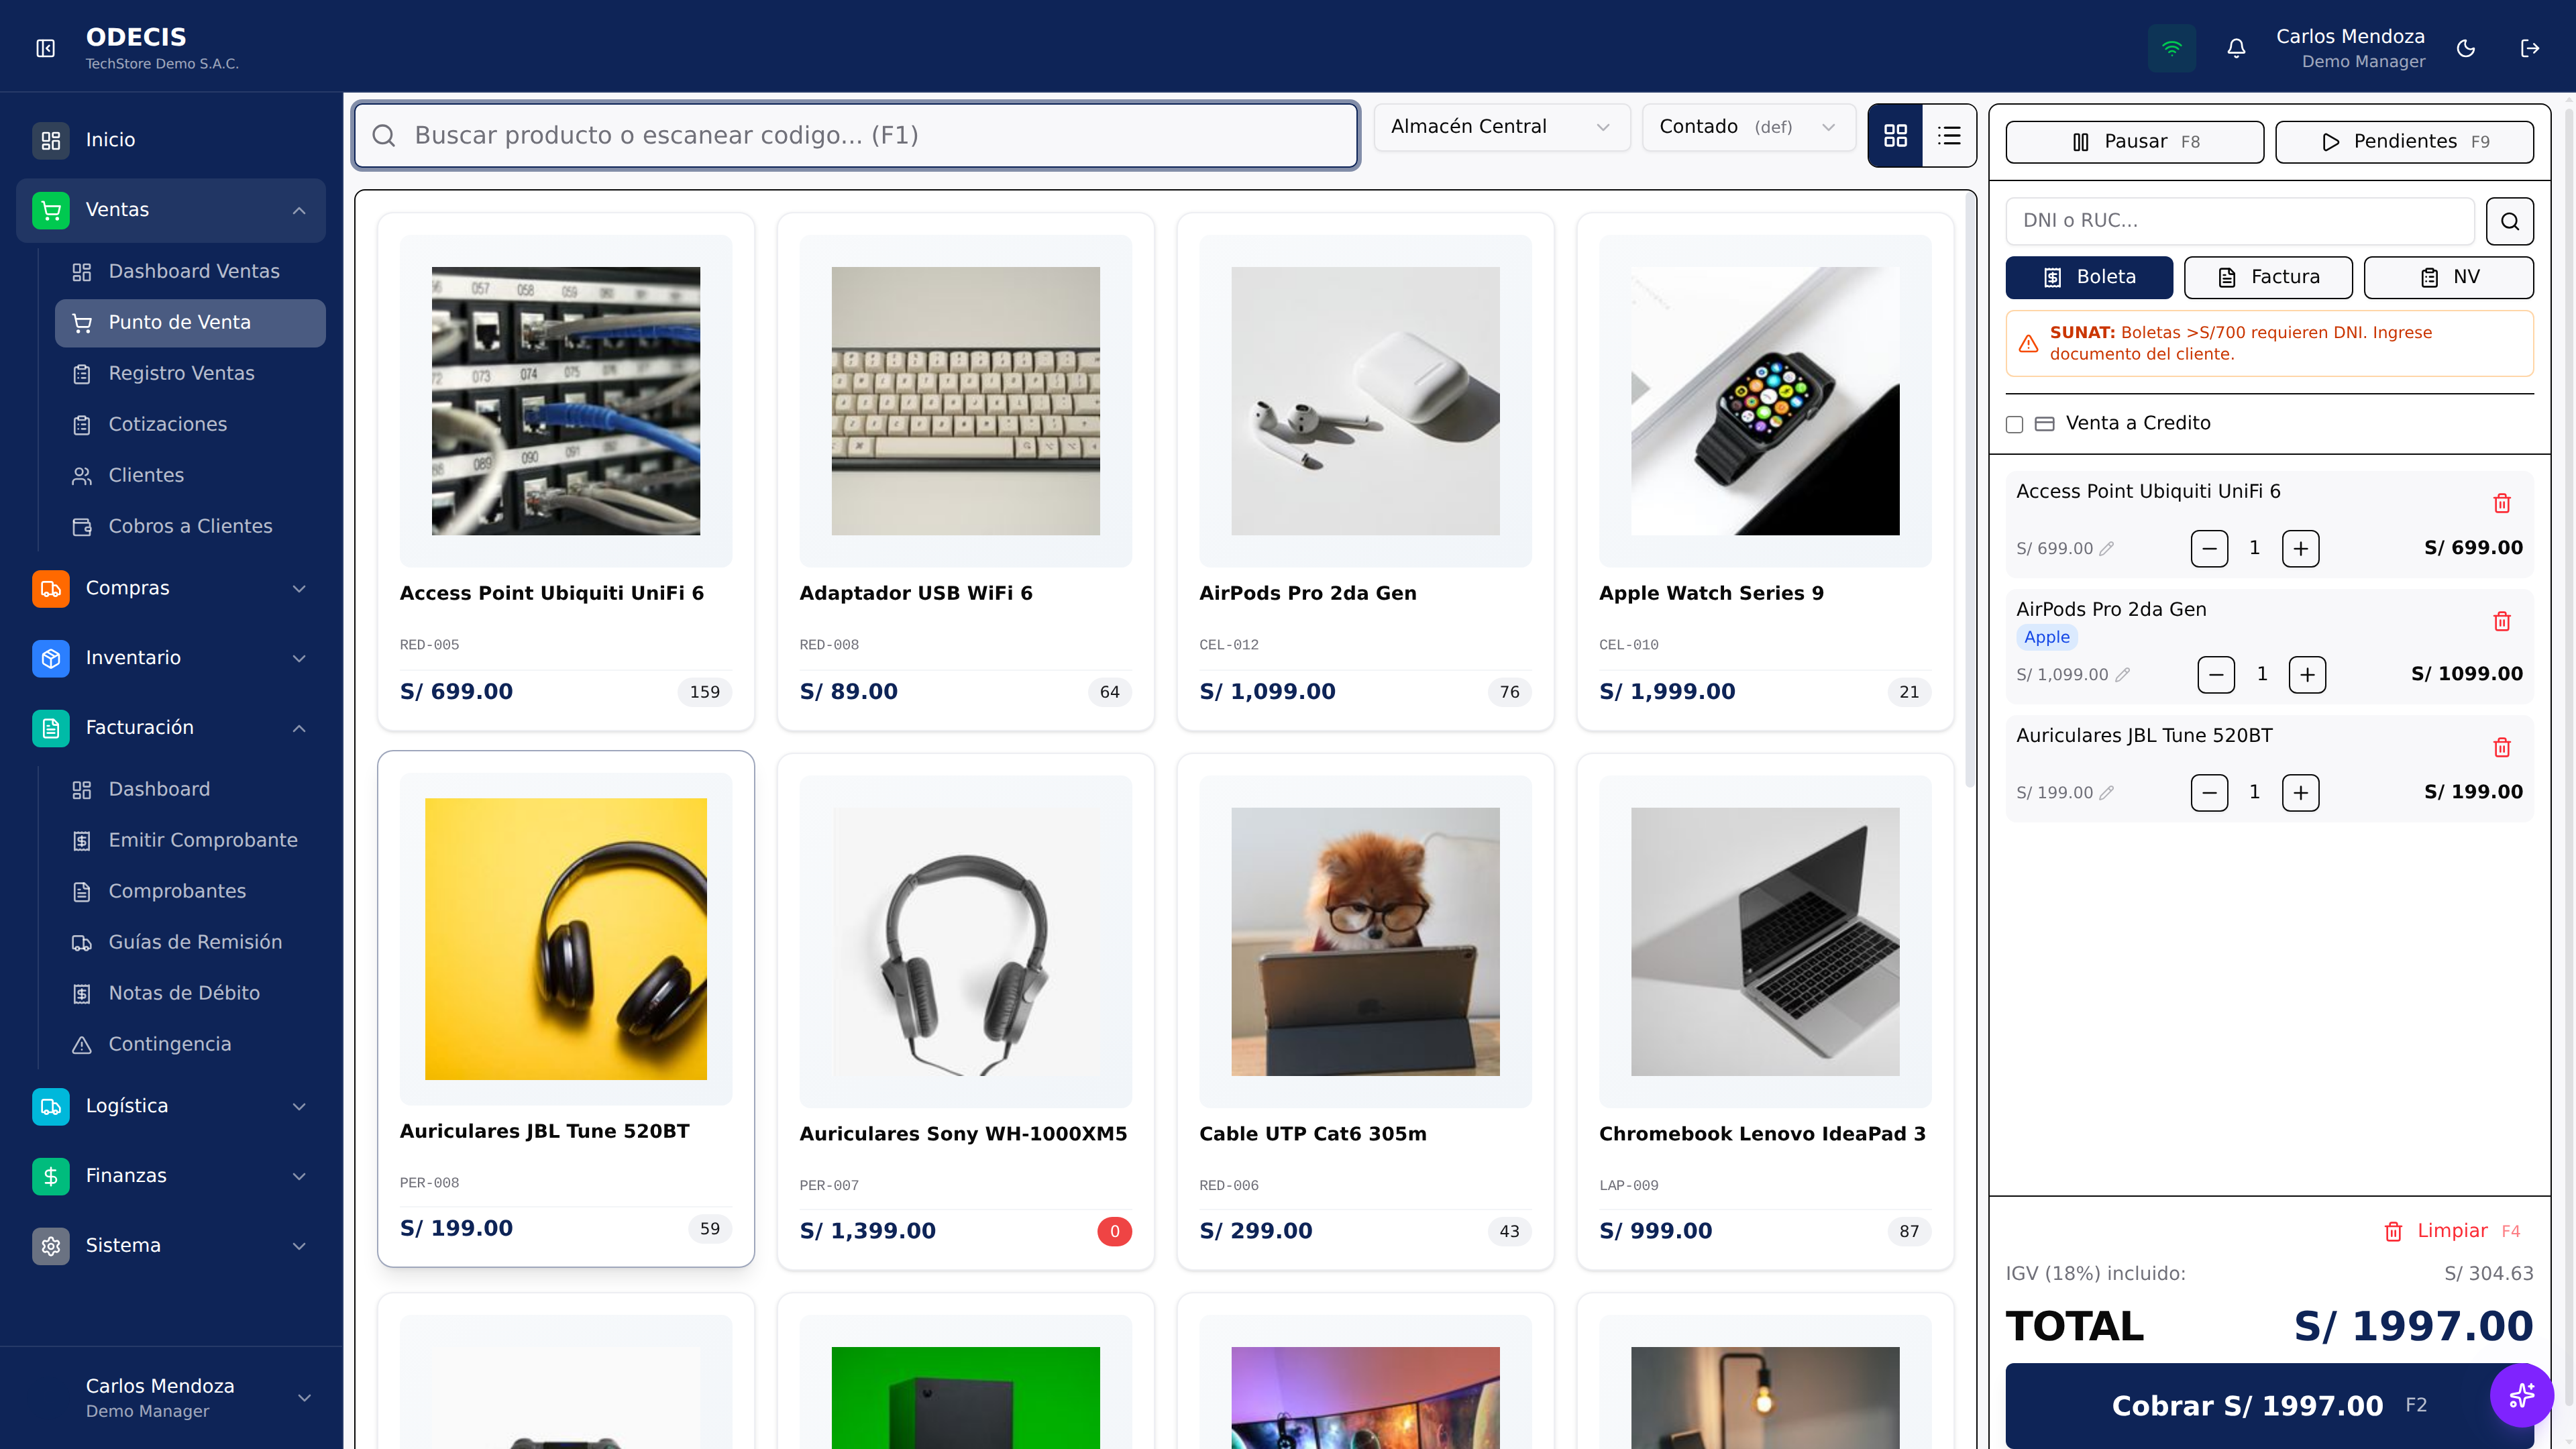2576x1449 pixels.
Task: Increase Auriculares JBL quantity with plus
Action: [2301, 792]
